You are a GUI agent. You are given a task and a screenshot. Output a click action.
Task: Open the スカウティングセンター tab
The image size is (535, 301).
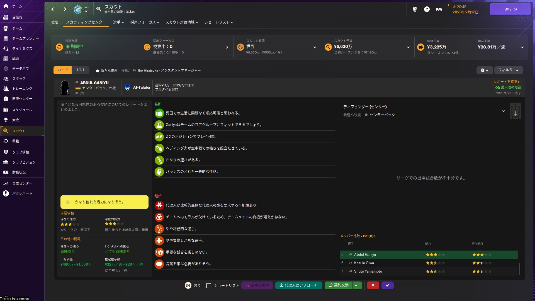click(x=86, y=22)
